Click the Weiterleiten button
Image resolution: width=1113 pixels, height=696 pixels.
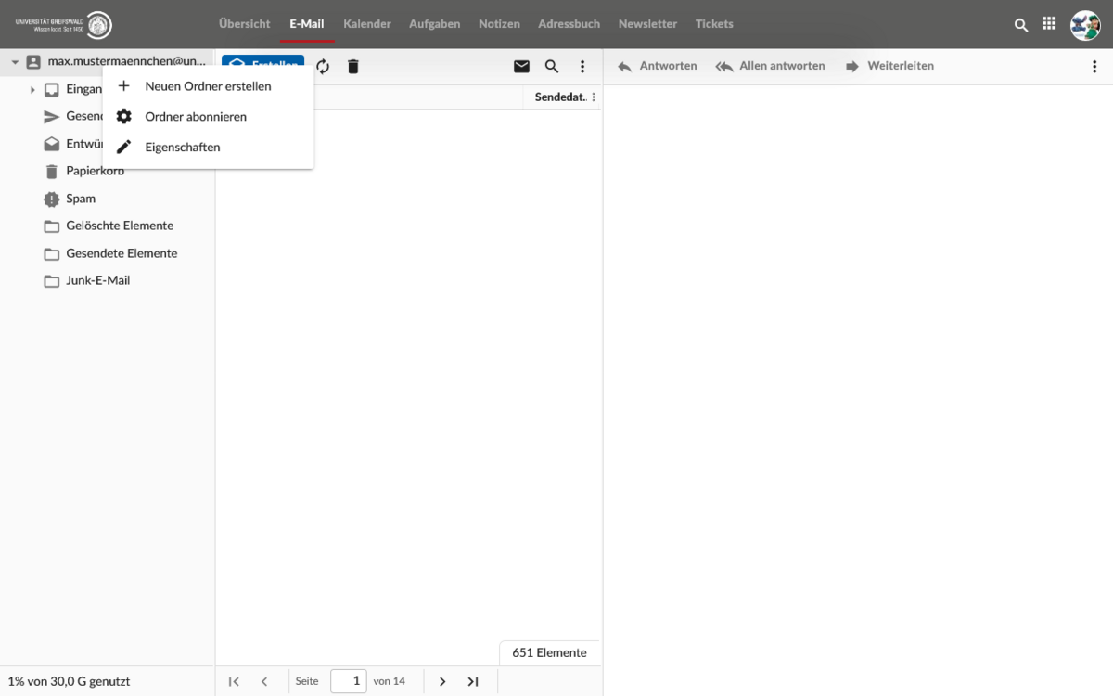pyautogui.click(x=889, y=67)
